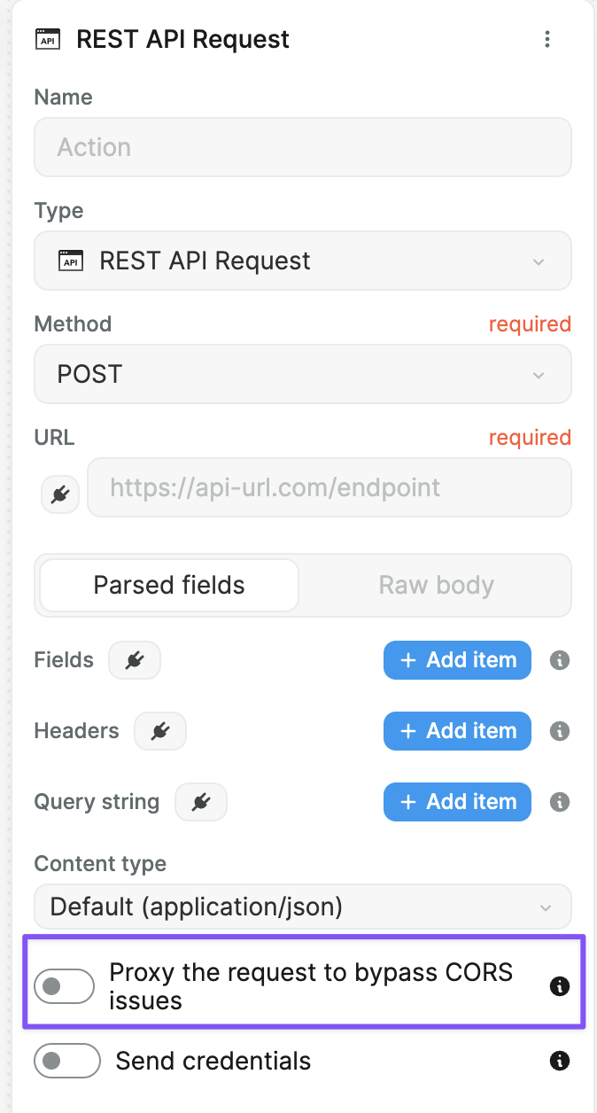Open the Type dropdown
This screenshot has height=1113, width=597.
point(303,261)
